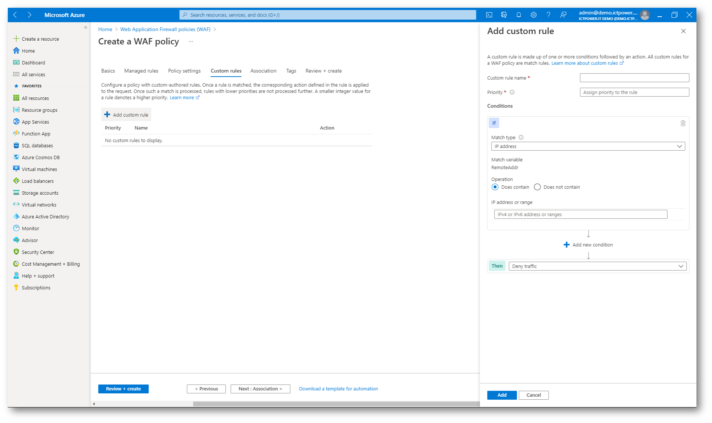Click the Virtual networks icon
Viewport: 712px width, 423px height.
[x=16, y=204]
